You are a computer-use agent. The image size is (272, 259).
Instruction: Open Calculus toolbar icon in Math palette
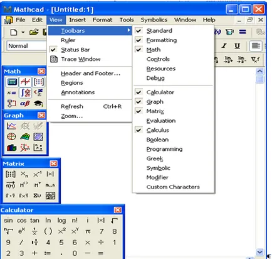25,92
